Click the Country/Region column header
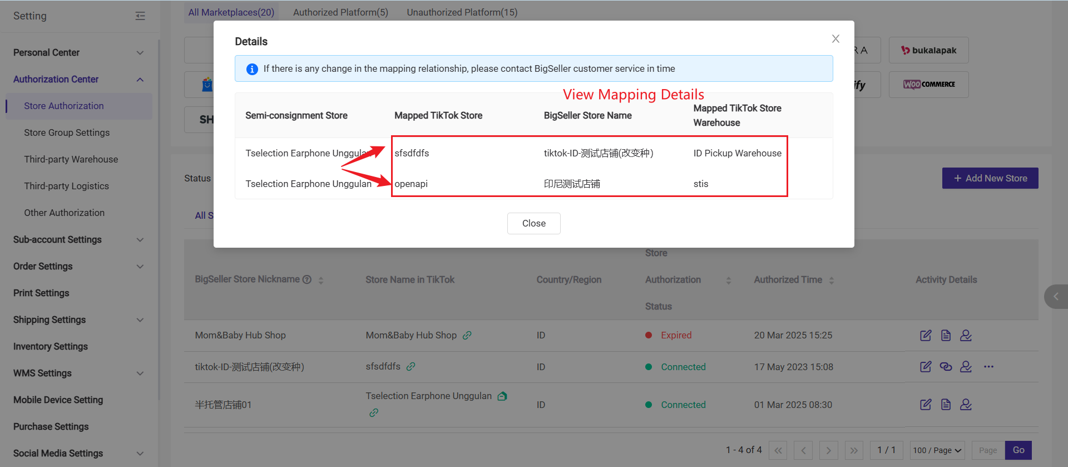This screenshot has width=1068, height=467. [568, 279]
